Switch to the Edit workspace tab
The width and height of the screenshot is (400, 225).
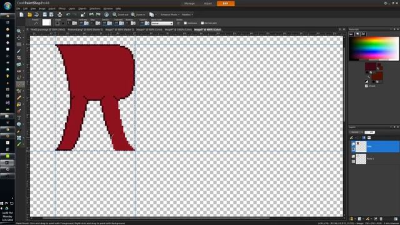tap(226, 4)
